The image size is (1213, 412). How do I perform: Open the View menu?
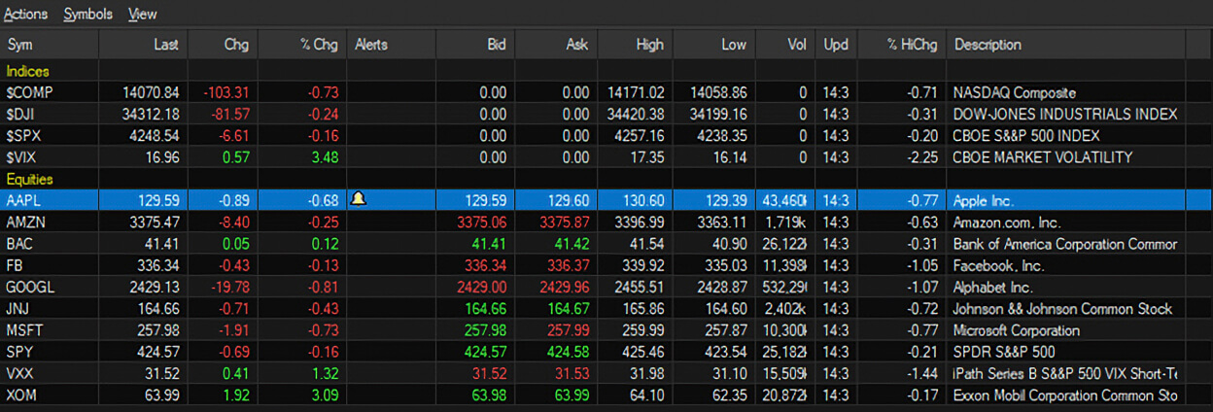click(143, 15)
